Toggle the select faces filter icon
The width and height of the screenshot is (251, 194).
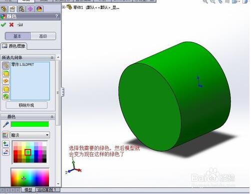5,73
